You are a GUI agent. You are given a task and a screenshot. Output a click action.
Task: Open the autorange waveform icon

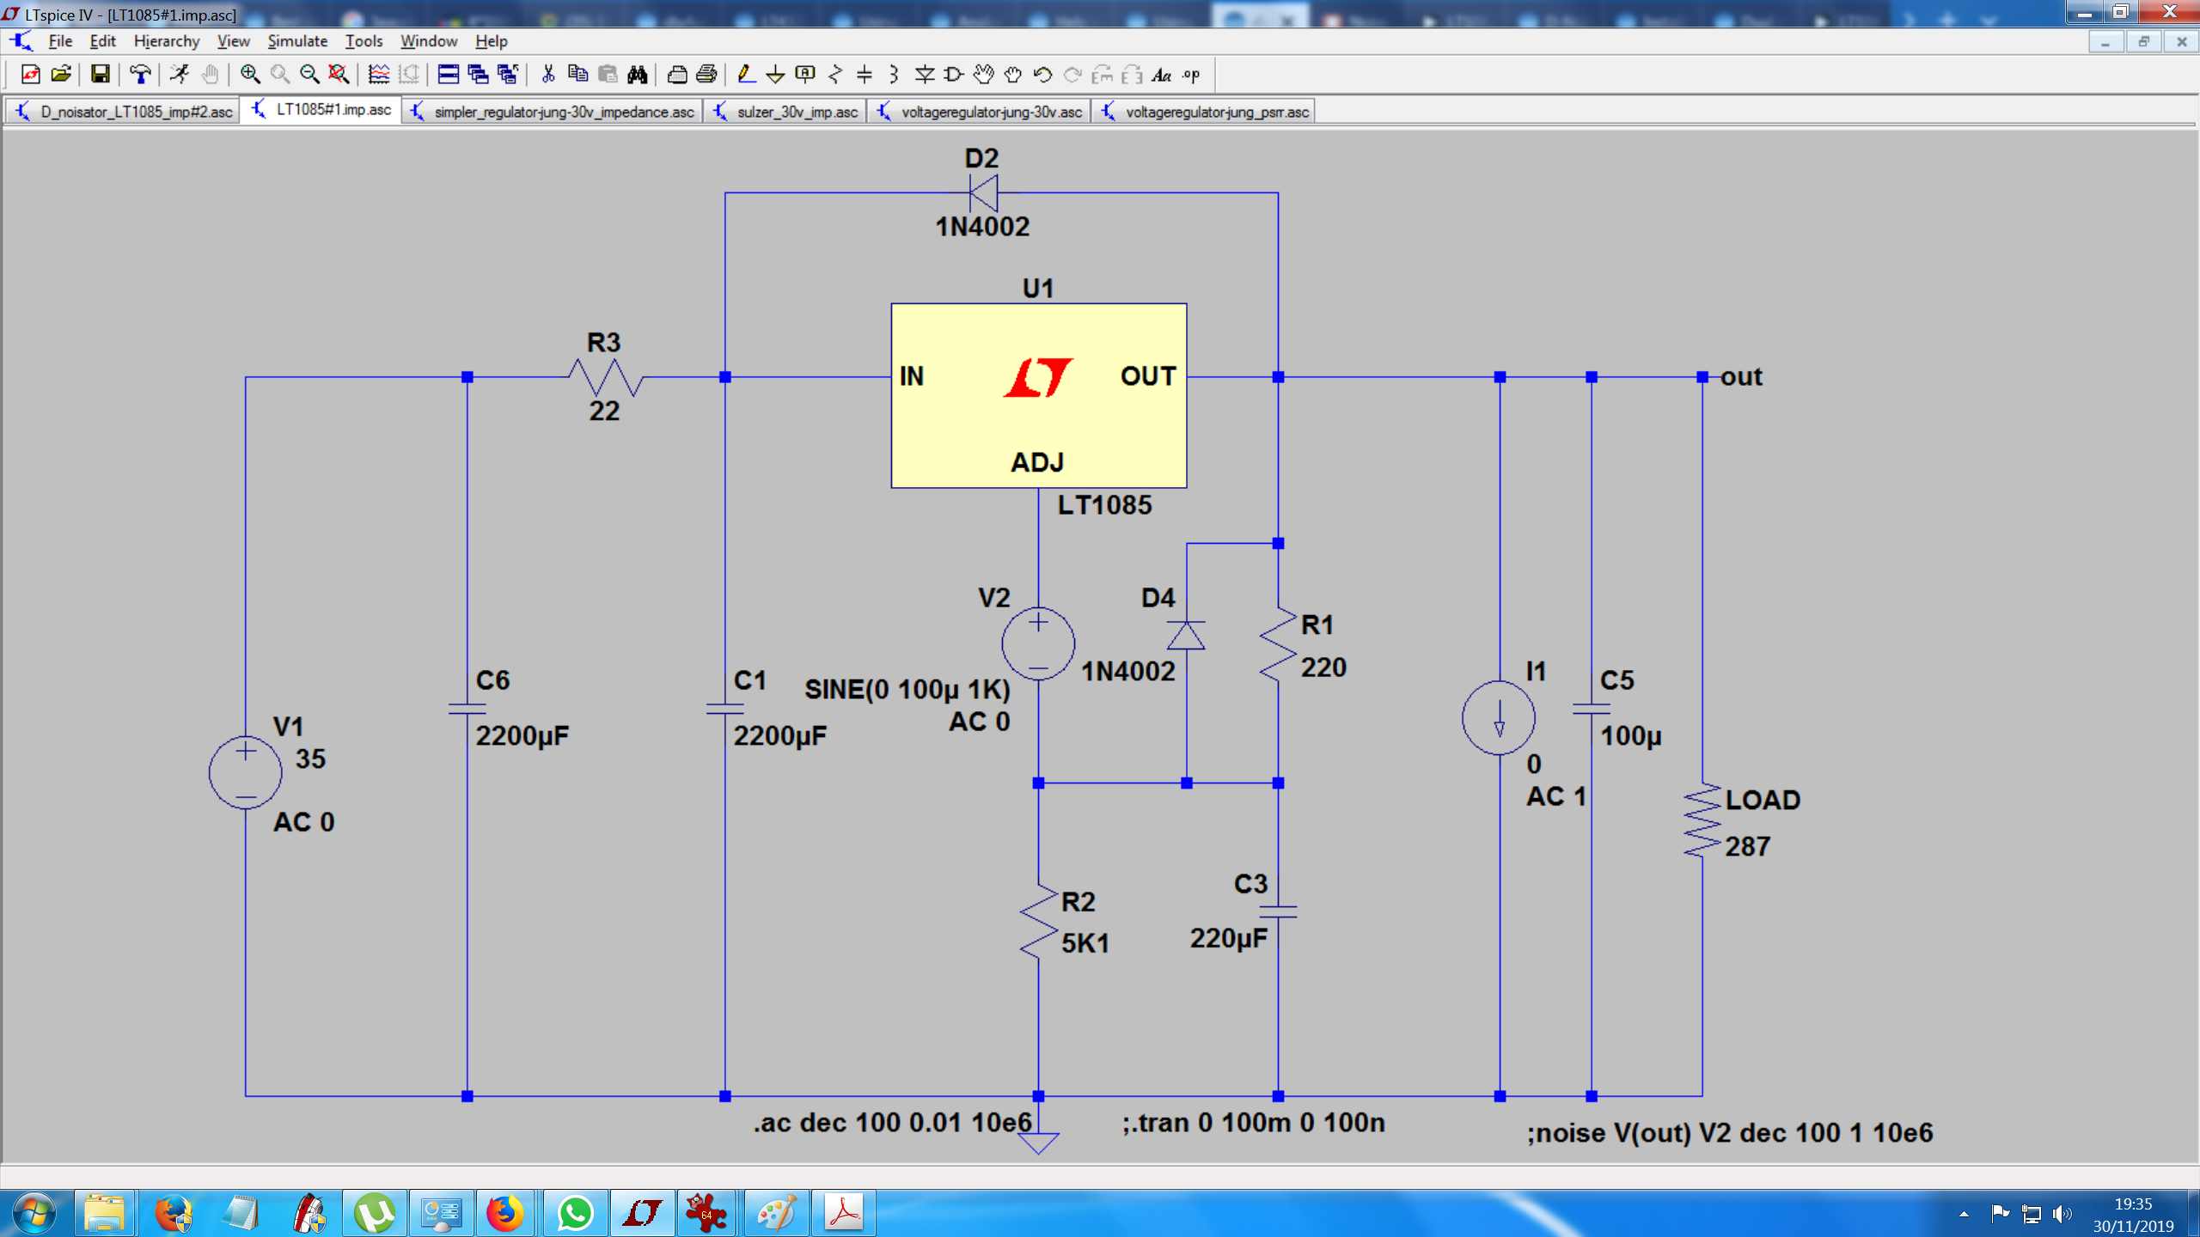click(x=378, y=75)
